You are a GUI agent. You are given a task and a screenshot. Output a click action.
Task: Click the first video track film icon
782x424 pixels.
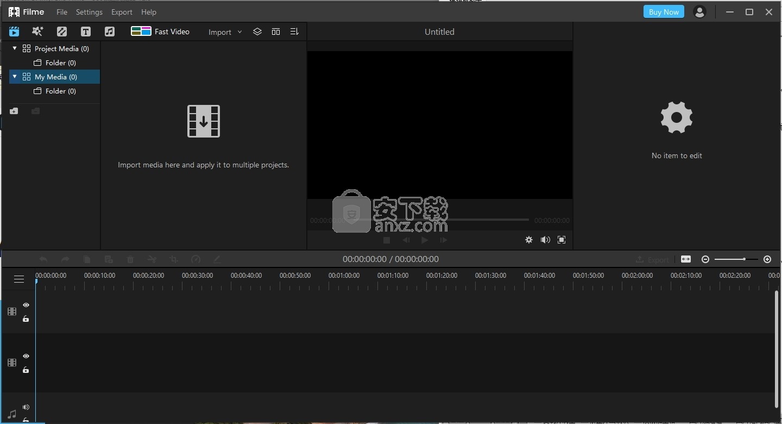(x=12, y=311)
